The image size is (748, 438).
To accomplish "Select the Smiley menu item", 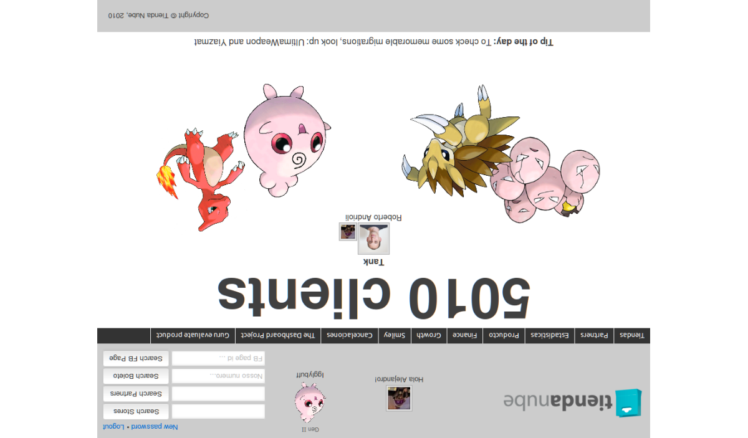I will (x=395, y=336).
